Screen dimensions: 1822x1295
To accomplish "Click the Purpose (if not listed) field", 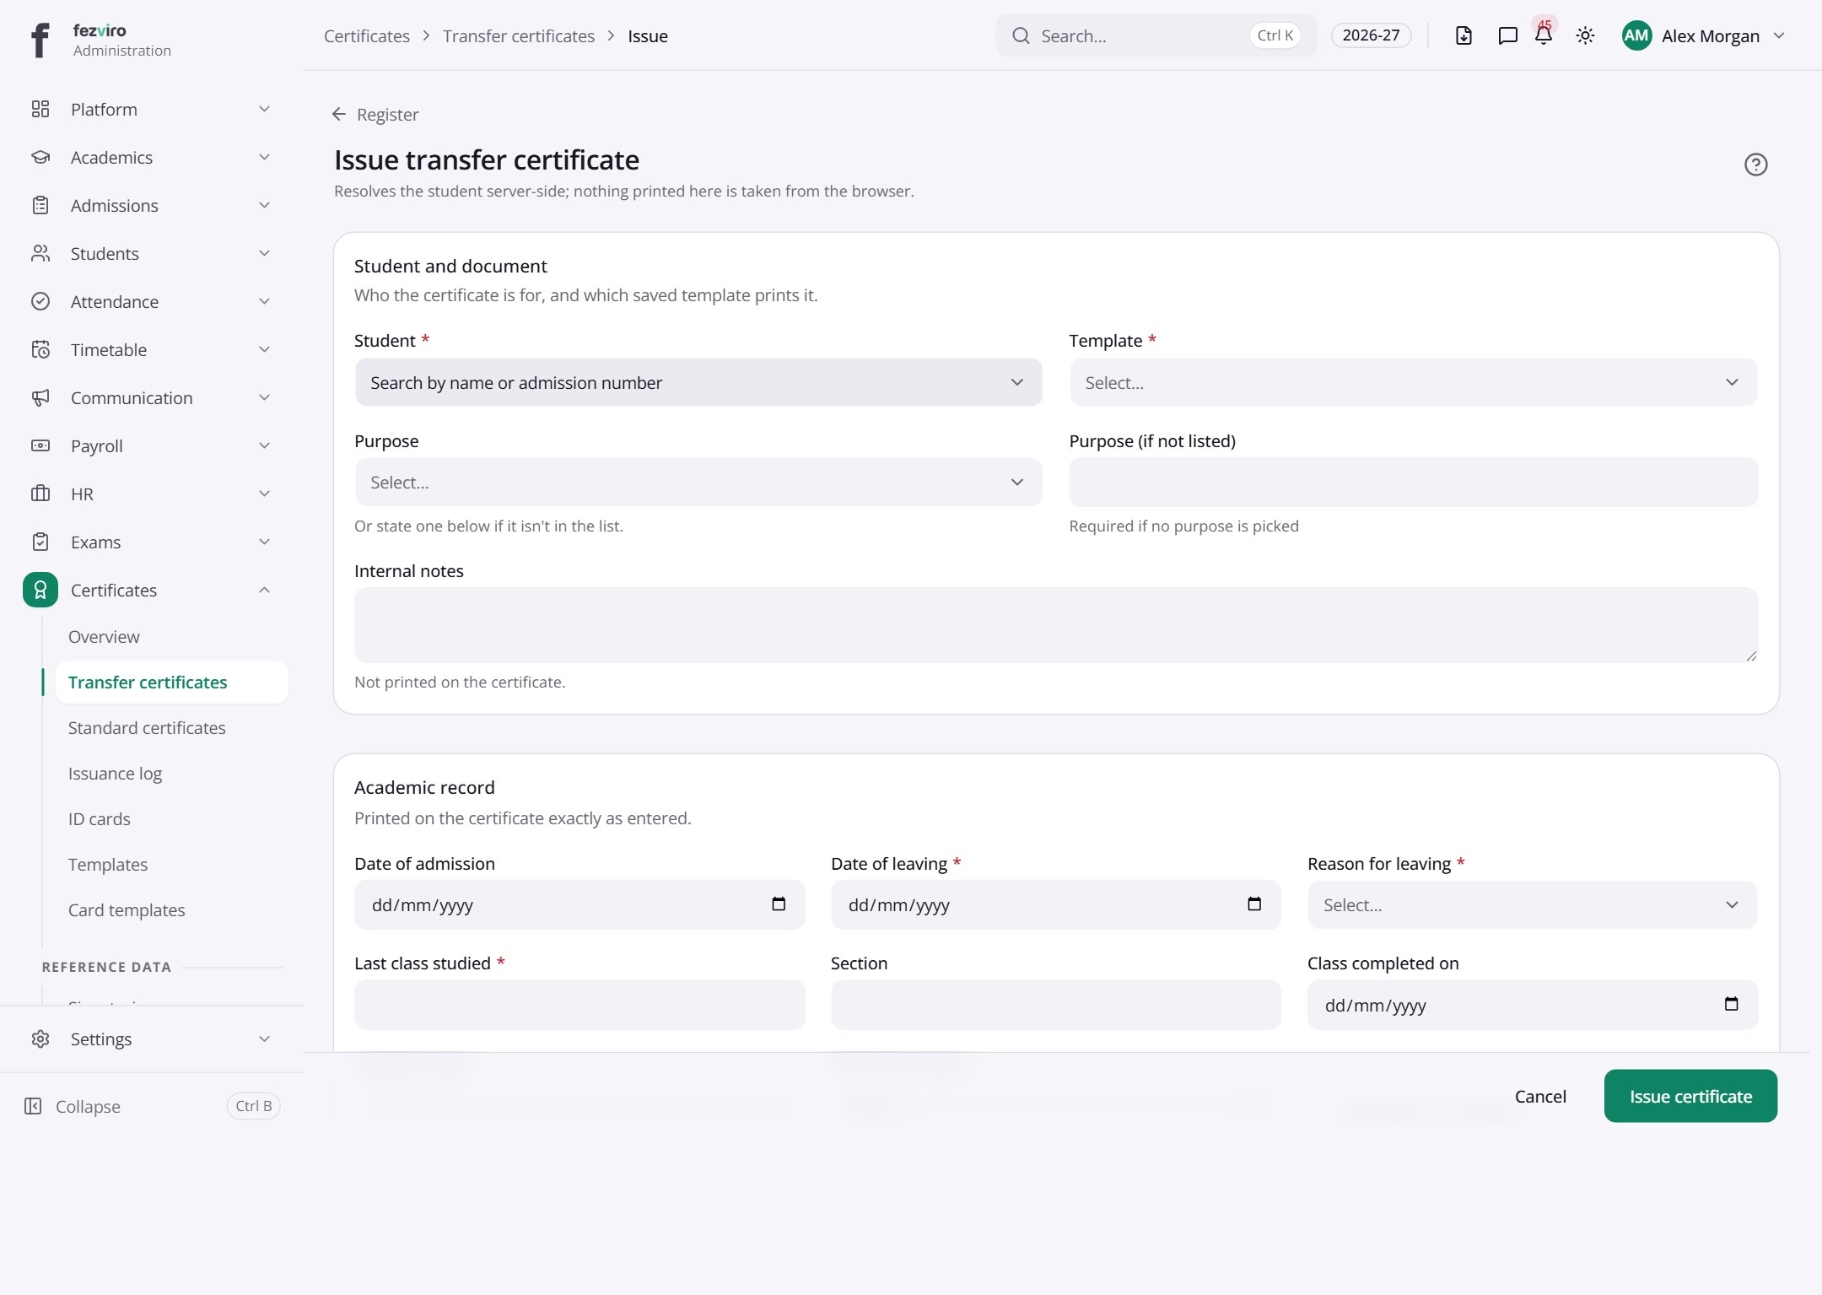I will [x=1413, y=483].
